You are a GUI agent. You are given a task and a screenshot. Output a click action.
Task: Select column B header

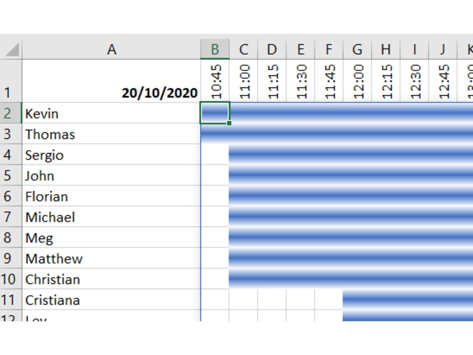pos(215,49)
